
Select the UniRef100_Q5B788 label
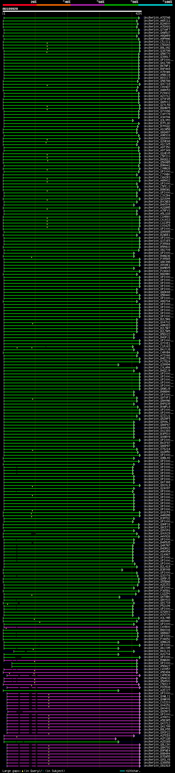click(157, 81)
